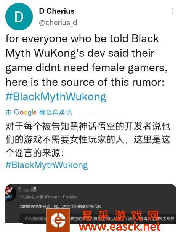Click the 易采游戏网 watermark text
178x232 pixels.
(120, 216)
